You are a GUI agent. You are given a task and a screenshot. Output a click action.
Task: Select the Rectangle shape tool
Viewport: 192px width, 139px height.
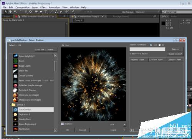pos(36,12)
